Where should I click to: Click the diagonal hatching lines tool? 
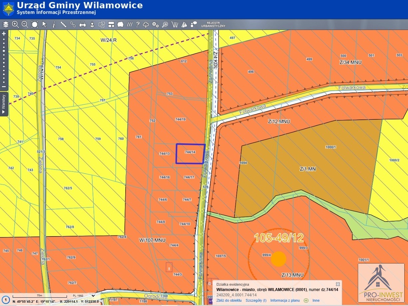[130, 24]
